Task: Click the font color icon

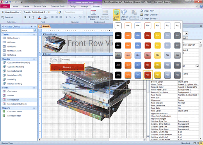Action: [x=39, y=17]
